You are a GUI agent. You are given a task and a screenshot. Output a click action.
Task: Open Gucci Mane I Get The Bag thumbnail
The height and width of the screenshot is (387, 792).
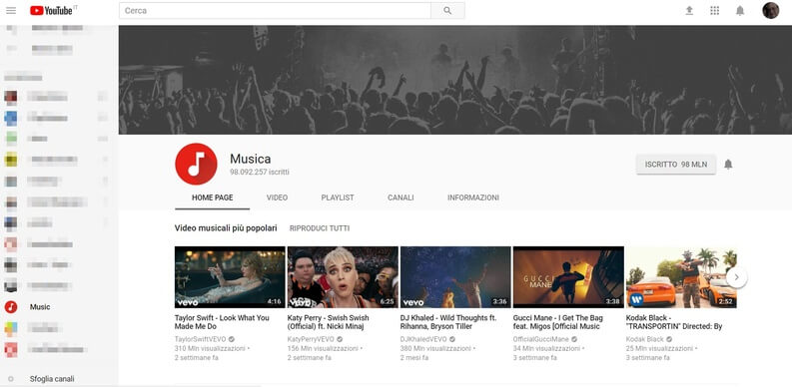click(568, 277)
